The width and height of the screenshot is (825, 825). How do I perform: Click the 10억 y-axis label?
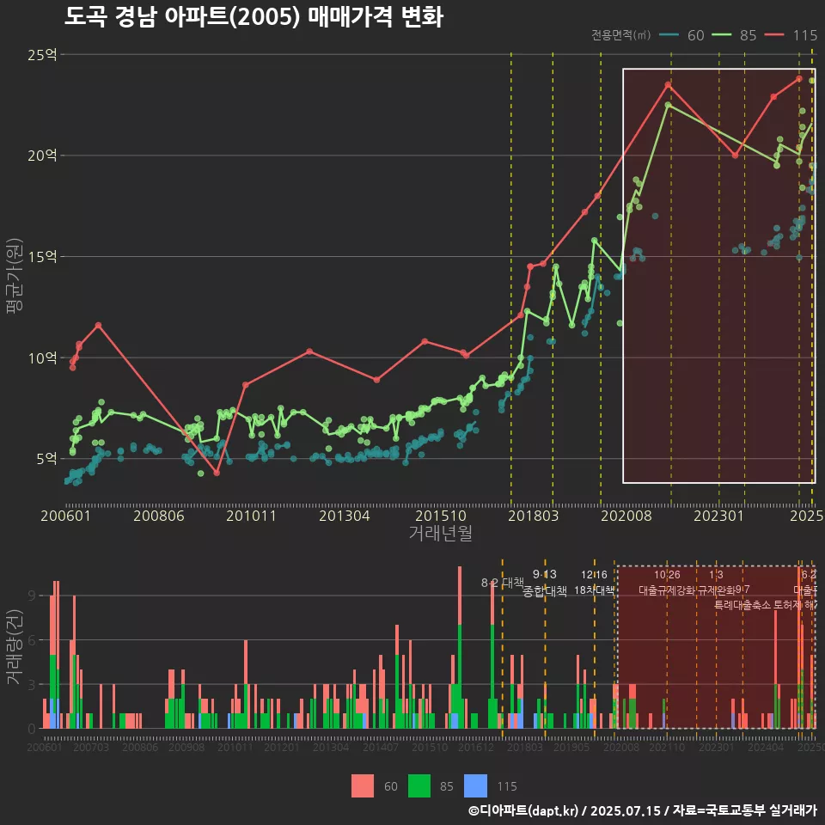(x=42, y=357)
